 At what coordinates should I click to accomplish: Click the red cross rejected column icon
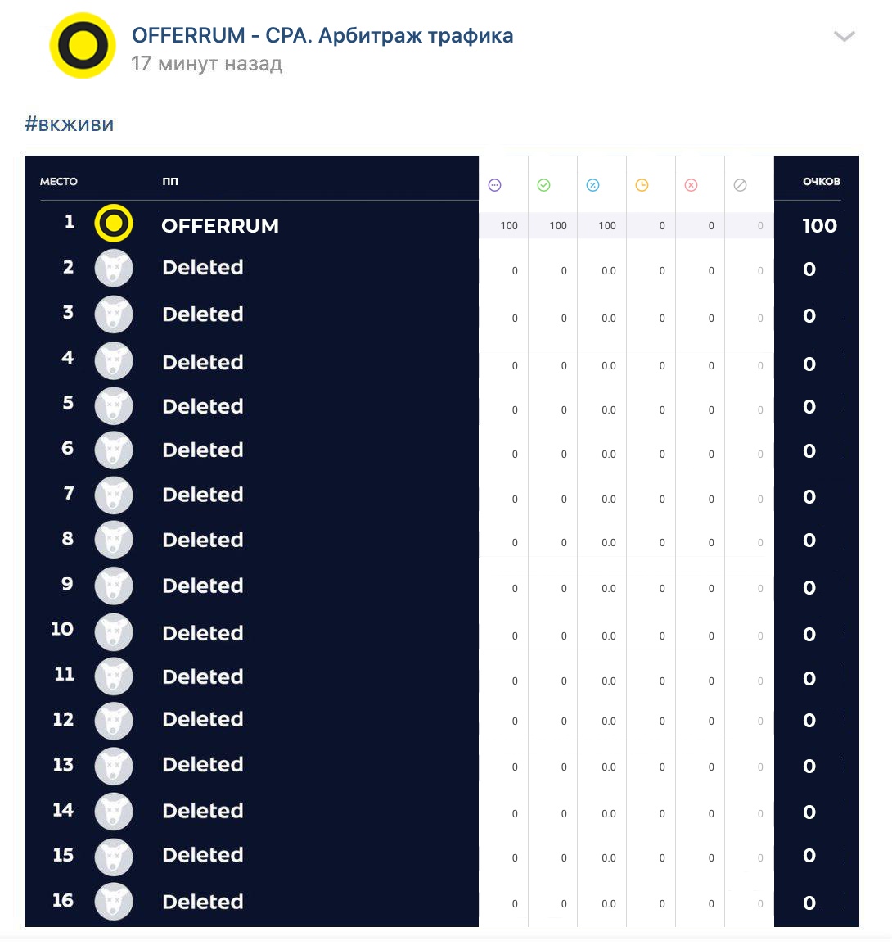(691, 185)
